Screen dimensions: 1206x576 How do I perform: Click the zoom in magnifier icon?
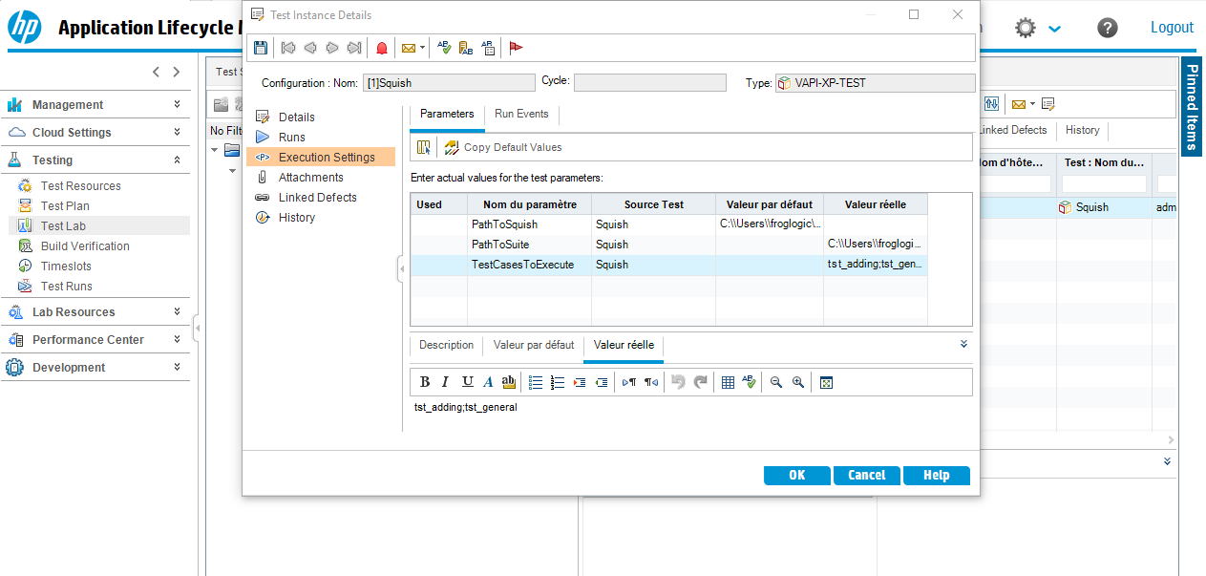click(798, 382)
